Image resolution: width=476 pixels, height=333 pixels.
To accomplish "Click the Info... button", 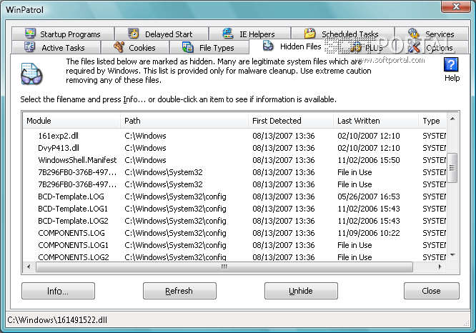I will (x=58, y=291).
